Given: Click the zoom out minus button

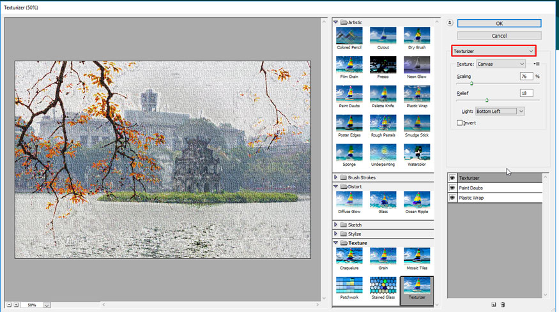Looking at the screenshot, I should pos(10,305).
